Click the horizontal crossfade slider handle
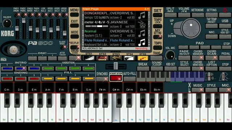Viewport: 232px width, 130px height. tap(116, 66)
